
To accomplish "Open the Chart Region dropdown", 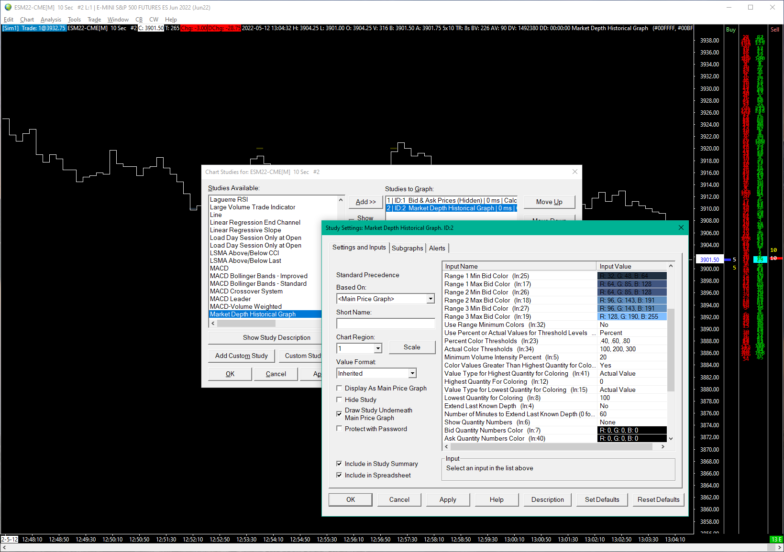I will 378,348.
